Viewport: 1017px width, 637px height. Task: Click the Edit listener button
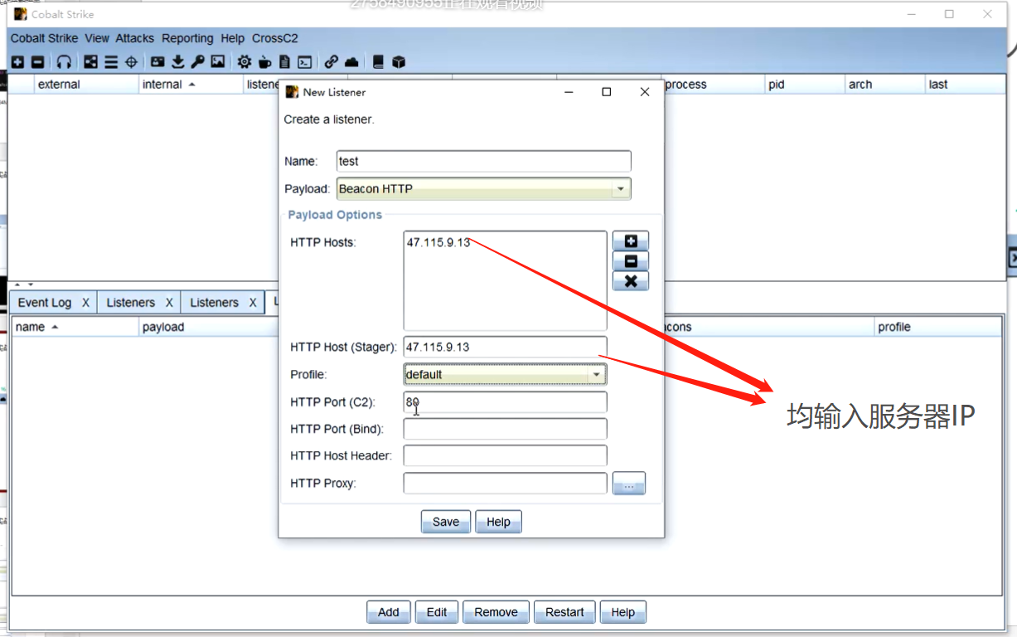pos(437,612)
